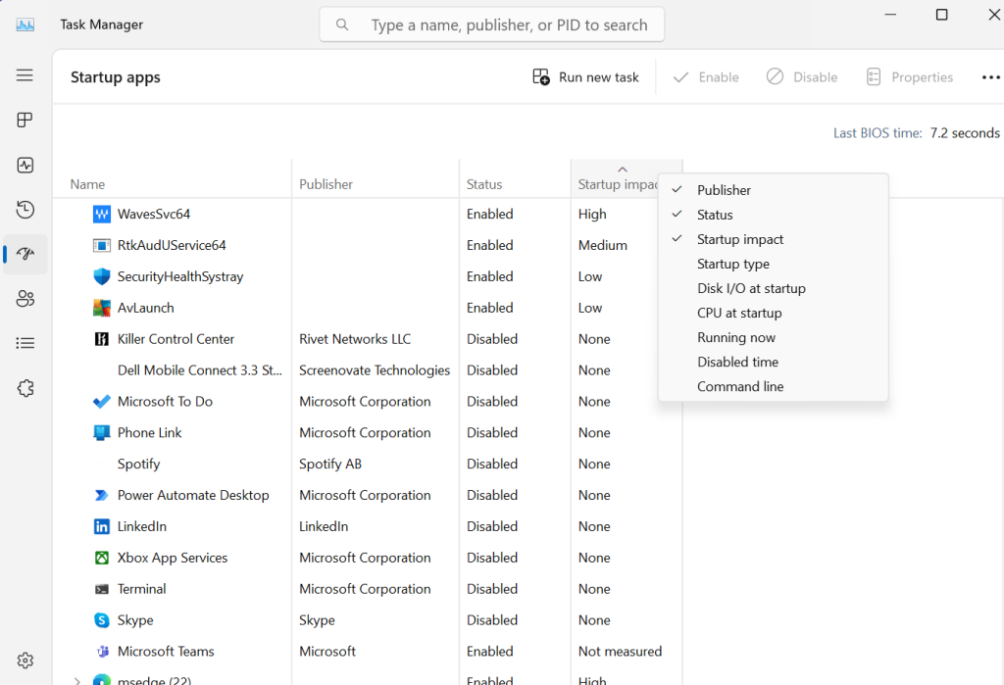Open the App history page icon
This screenshot has width=1004, height=685.
tap(25, 210)
